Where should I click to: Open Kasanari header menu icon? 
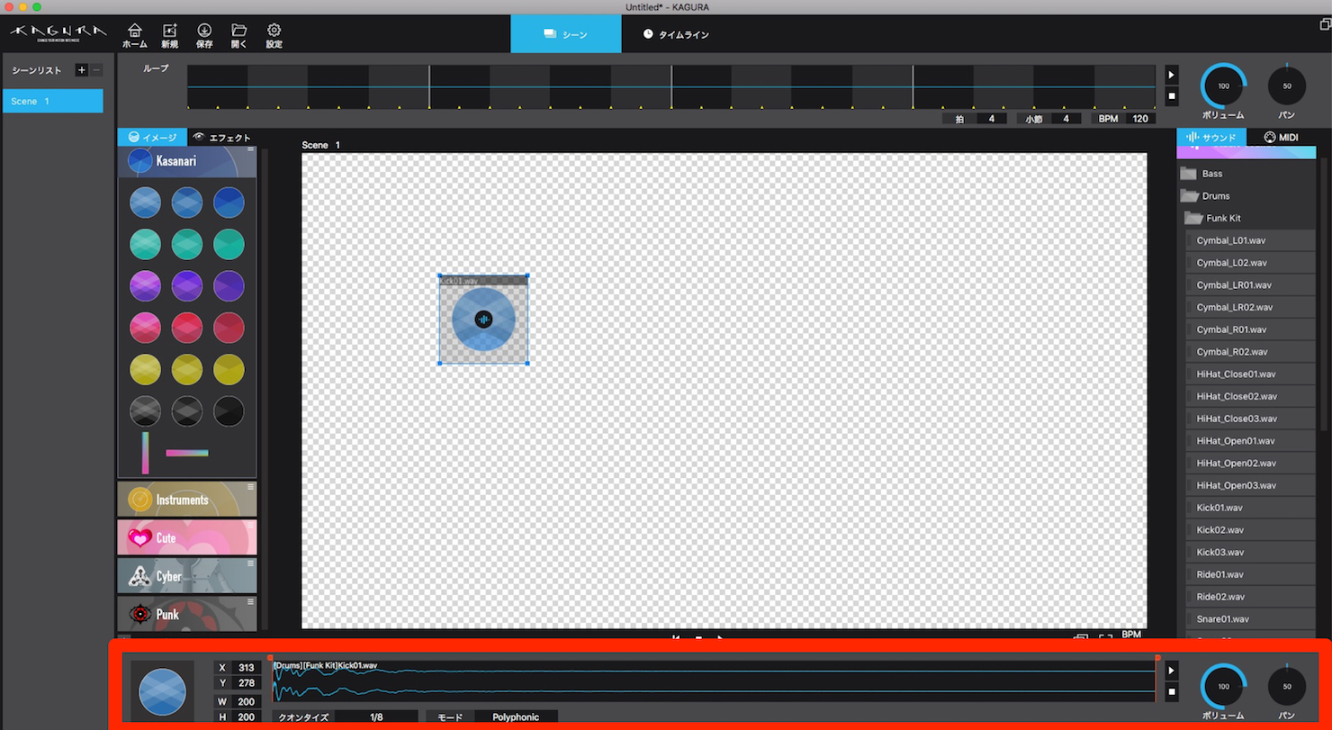251,151
